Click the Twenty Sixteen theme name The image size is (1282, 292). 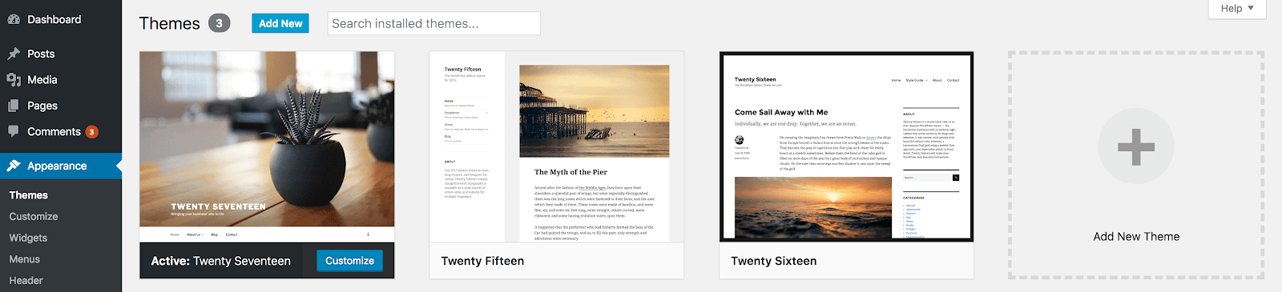774,261
